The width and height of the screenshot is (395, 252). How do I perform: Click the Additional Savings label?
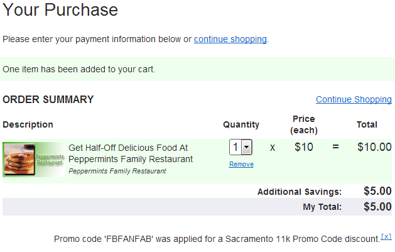click(300, 192)
